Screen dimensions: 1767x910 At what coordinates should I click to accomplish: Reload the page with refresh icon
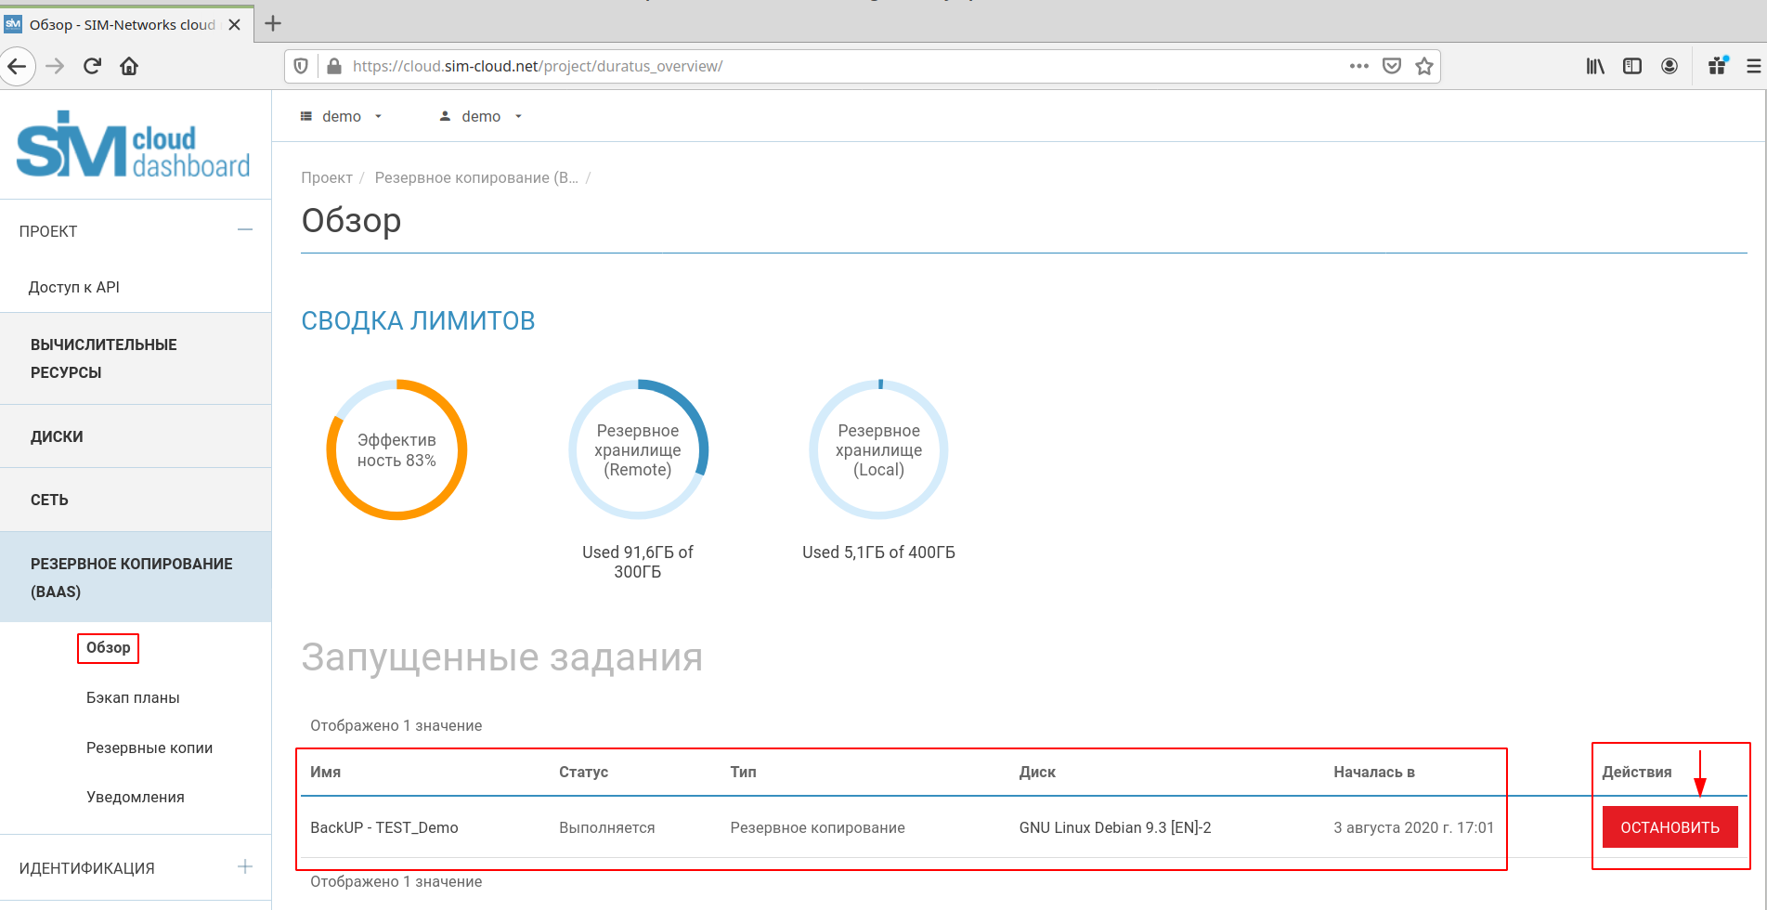pyautogui.click(x=92, y=66)
